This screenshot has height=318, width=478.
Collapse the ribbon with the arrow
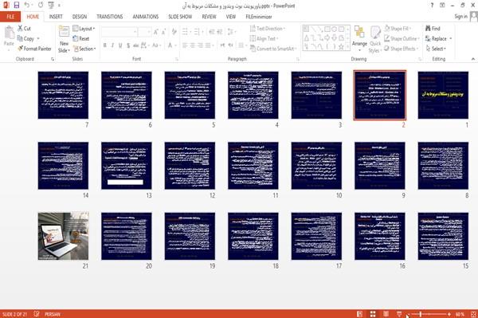pos(472,59)
